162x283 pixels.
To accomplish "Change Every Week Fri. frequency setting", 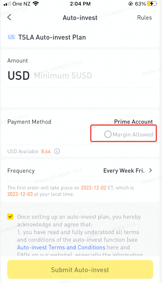I will (x=124, y=171).
